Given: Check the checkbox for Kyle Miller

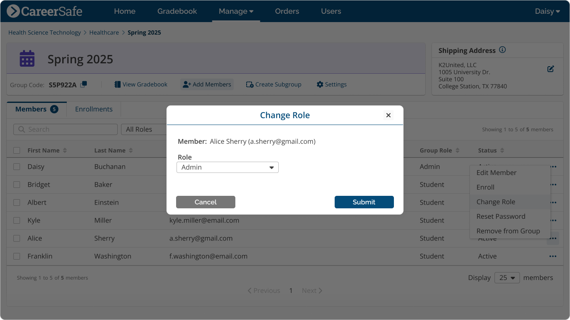Looking at the screenshot, I should click(17, 220).
